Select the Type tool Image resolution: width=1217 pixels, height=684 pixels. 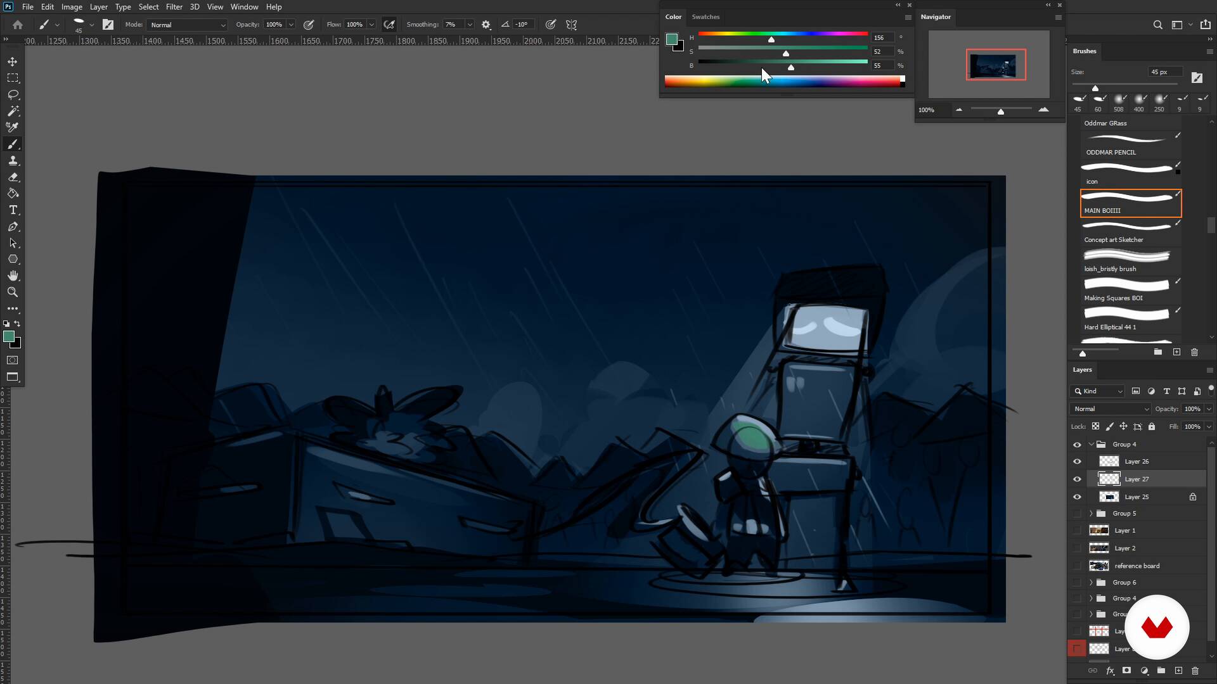pyautogui.click(x=13, y=210)
